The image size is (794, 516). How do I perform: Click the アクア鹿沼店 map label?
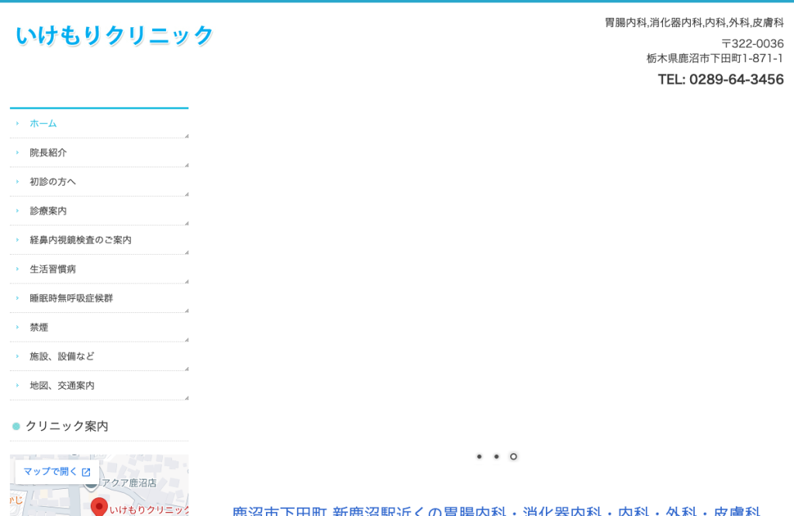coord(129,483)
